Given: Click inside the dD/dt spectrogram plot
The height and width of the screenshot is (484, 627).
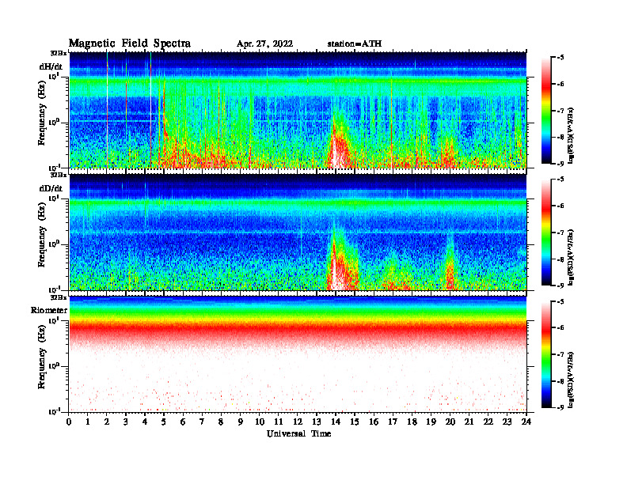Looking at the screenshot, I should [298, 232].
